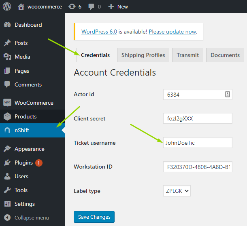Click the autofill icon in Actor id field

pyautogui.click(x=227, y=94)
